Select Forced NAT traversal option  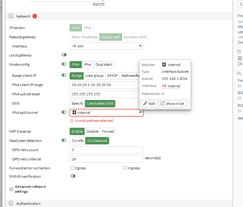pyautogui.click(x=108, y=131)
